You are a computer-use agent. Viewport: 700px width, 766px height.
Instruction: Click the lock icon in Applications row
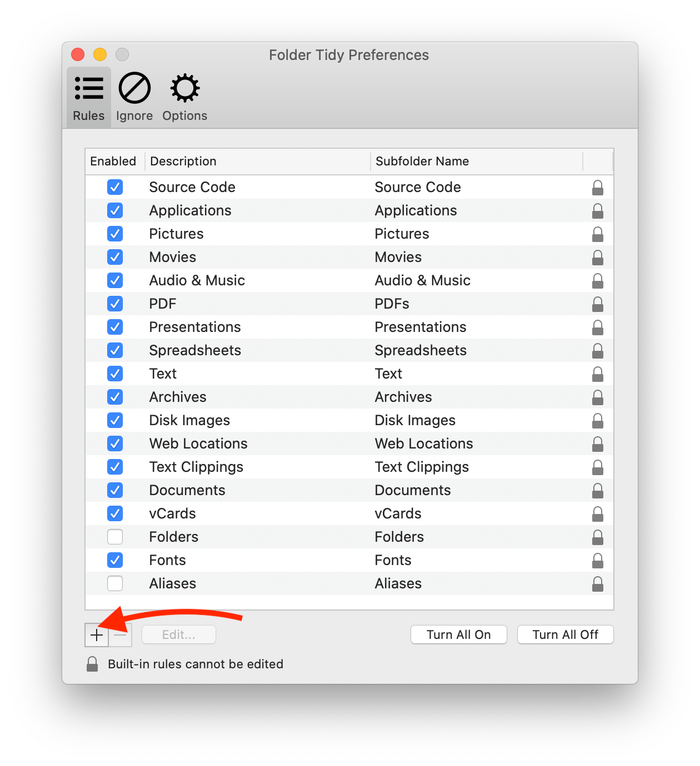pos(598,211)
